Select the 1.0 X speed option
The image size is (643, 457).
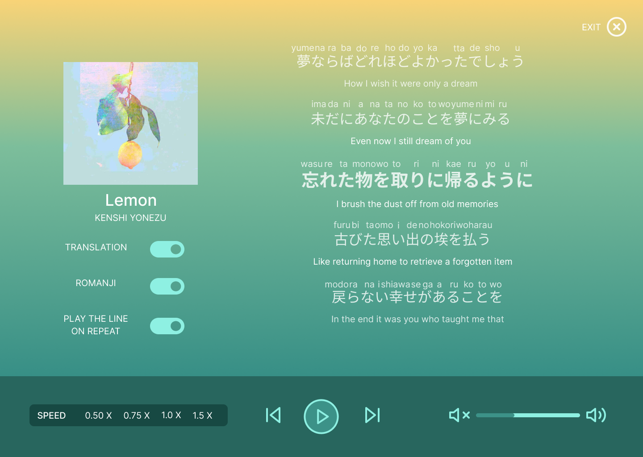coord(171,415)
